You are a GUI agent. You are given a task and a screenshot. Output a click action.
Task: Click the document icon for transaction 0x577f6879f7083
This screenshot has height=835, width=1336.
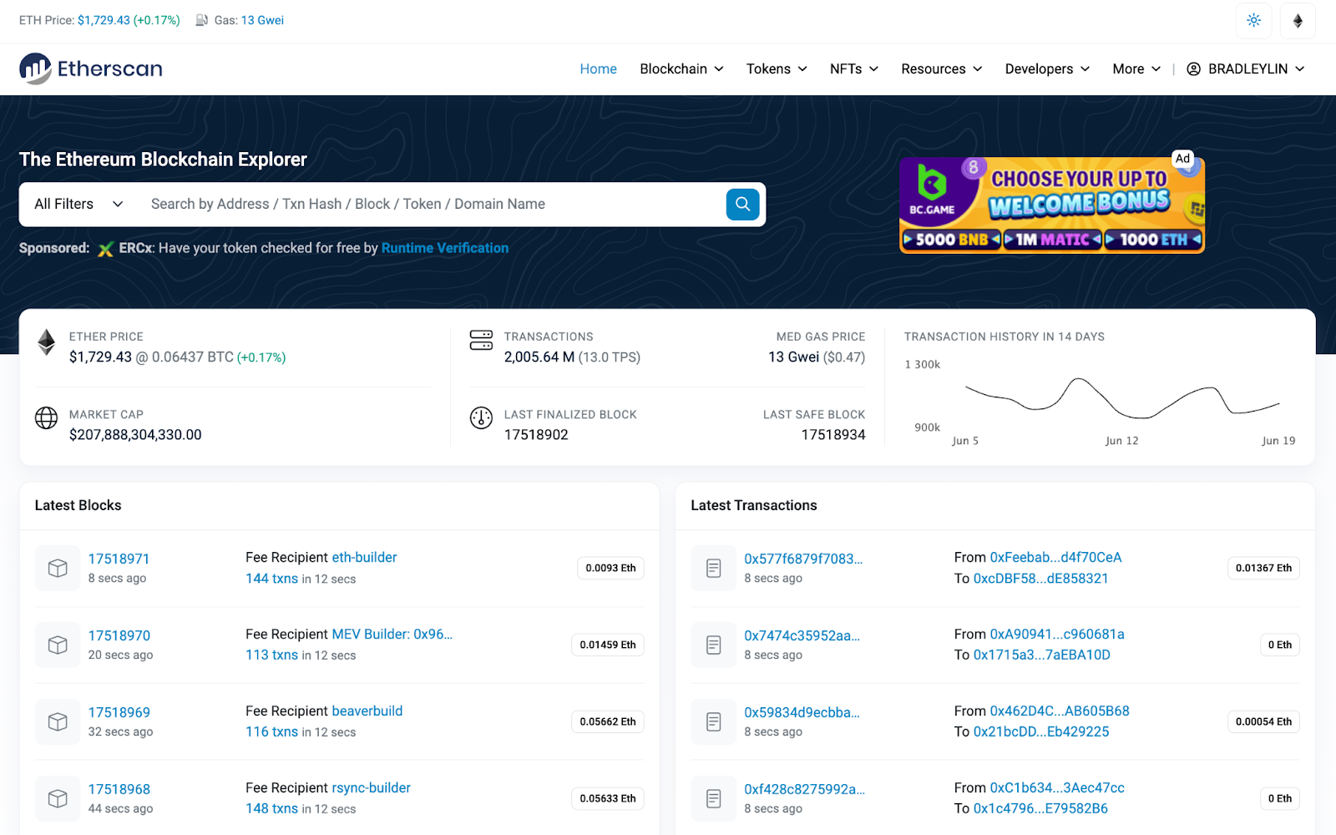[x=714, y=568]
